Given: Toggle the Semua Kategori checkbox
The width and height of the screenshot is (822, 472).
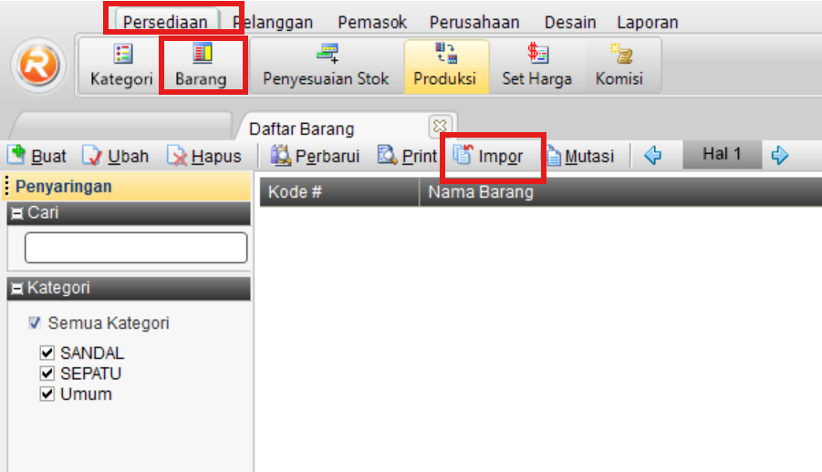Looking at the screenshot, I should 35,323.
